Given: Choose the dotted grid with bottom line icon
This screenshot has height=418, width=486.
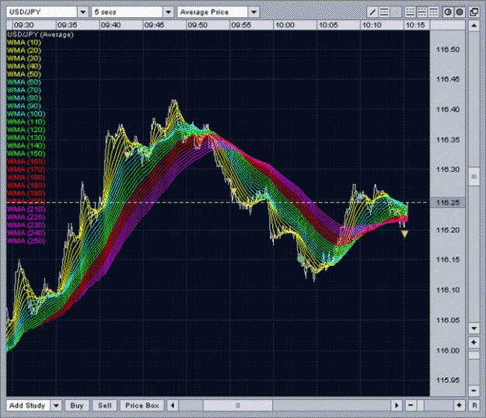Looking at the screenshot, I should click(410, 12).
